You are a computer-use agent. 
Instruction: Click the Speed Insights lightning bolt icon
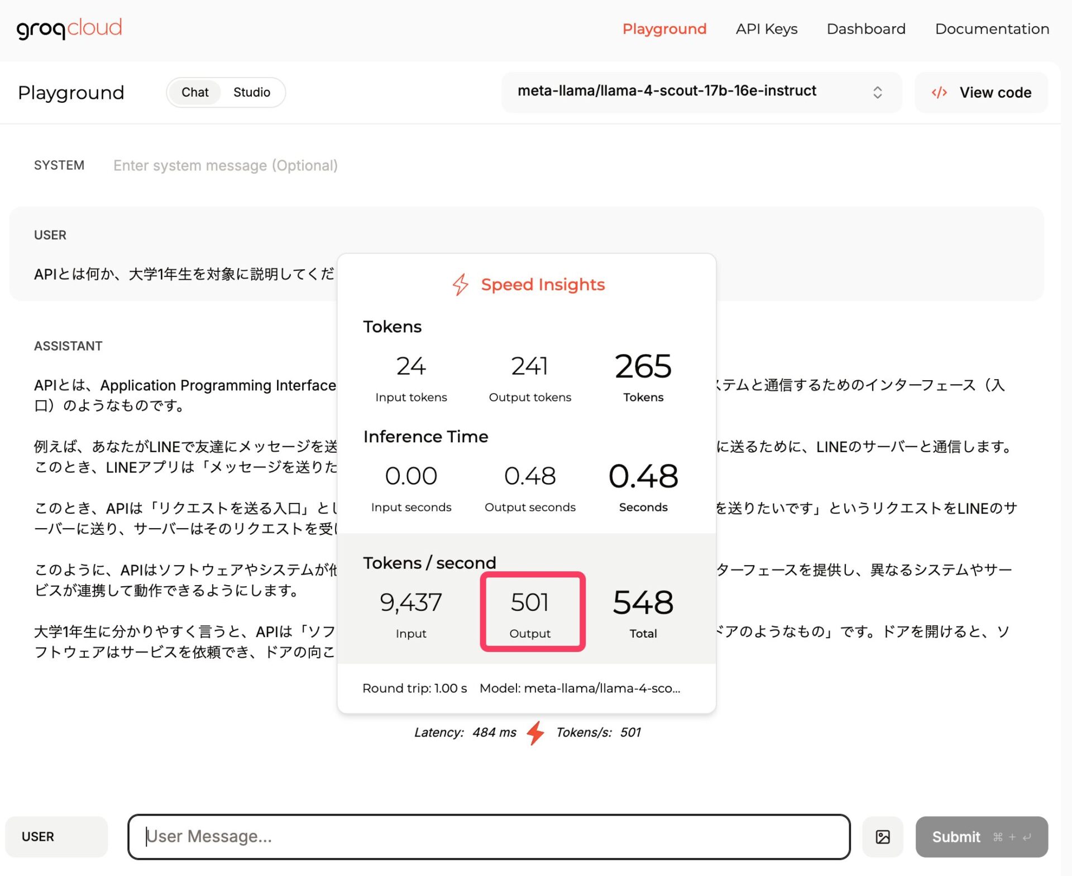460,284
